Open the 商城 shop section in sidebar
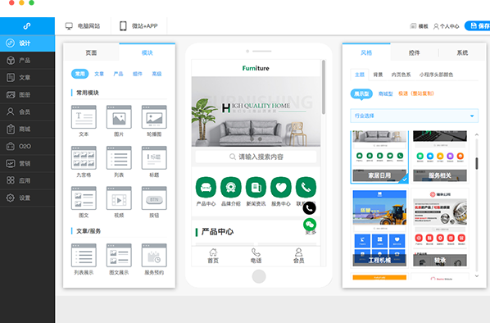The image size is (490, 323). [x=27, y=130]
